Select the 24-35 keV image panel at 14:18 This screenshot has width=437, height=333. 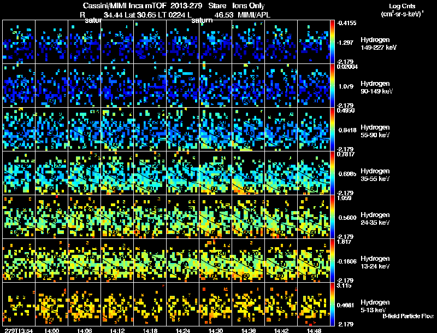[150, 217]
